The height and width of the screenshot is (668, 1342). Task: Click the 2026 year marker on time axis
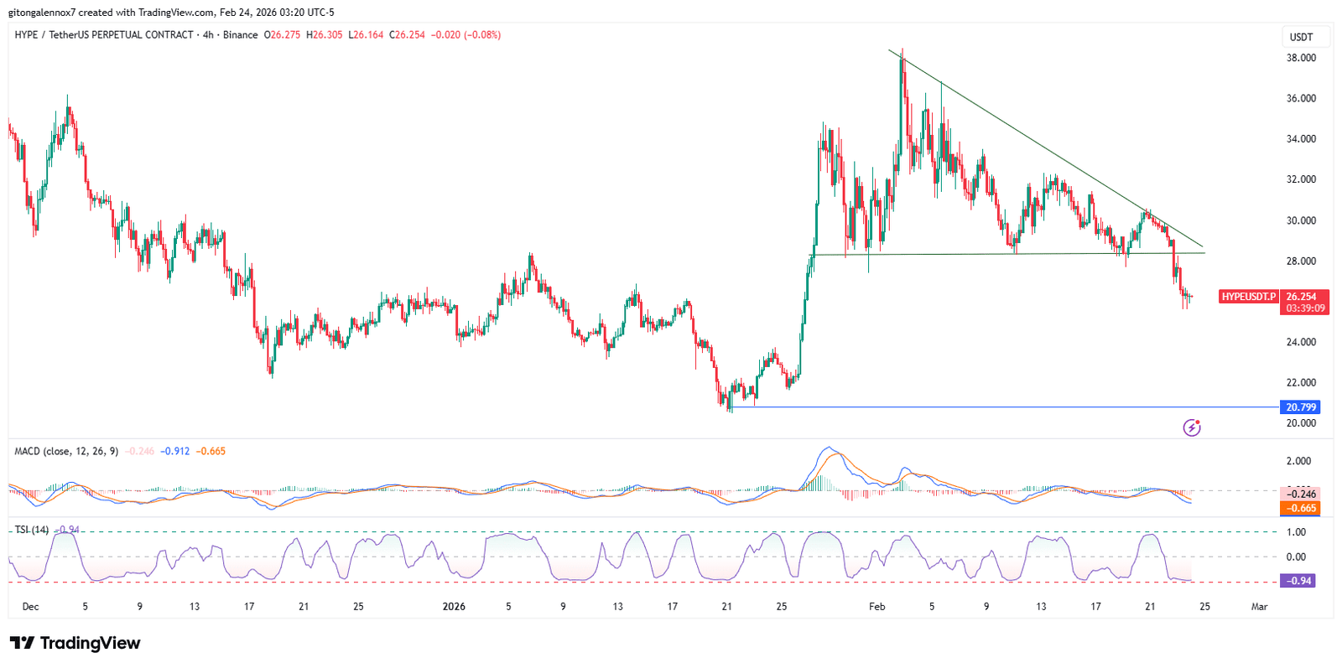[x=454, y=606]
